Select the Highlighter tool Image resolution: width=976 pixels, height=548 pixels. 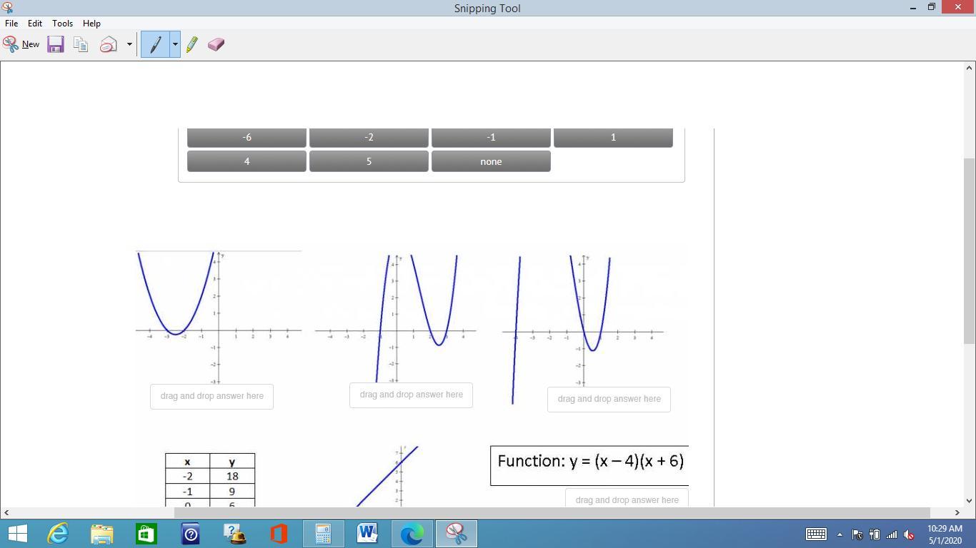point(191,44)
